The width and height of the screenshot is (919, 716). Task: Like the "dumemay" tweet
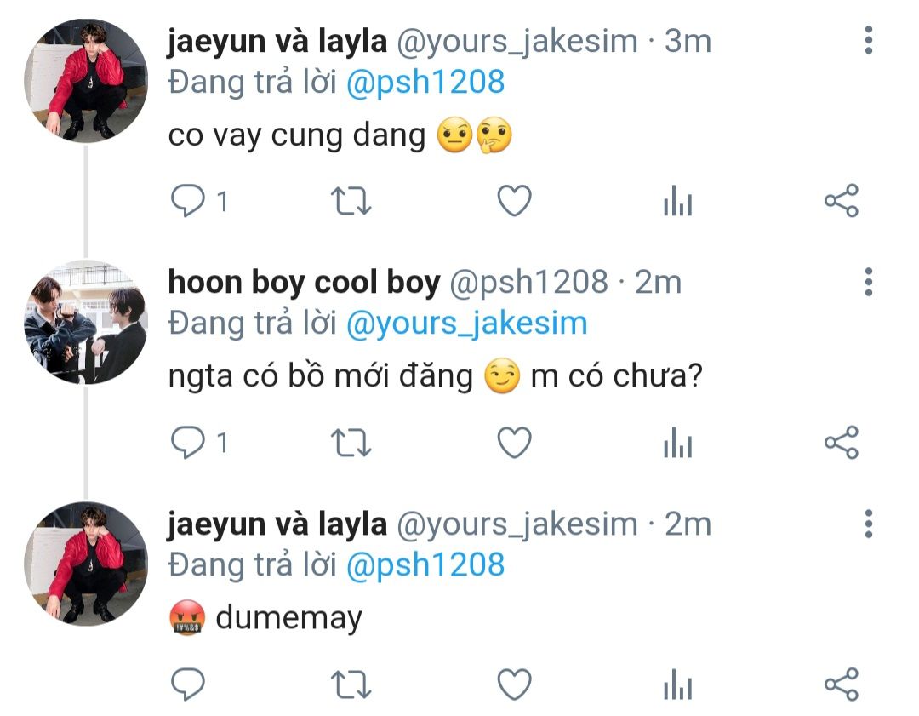click(515, 684)
